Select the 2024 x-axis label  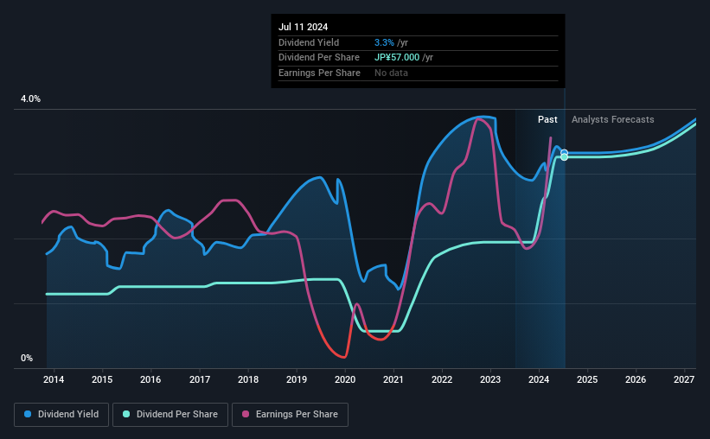pyautogui.click(x=539, y=379)
